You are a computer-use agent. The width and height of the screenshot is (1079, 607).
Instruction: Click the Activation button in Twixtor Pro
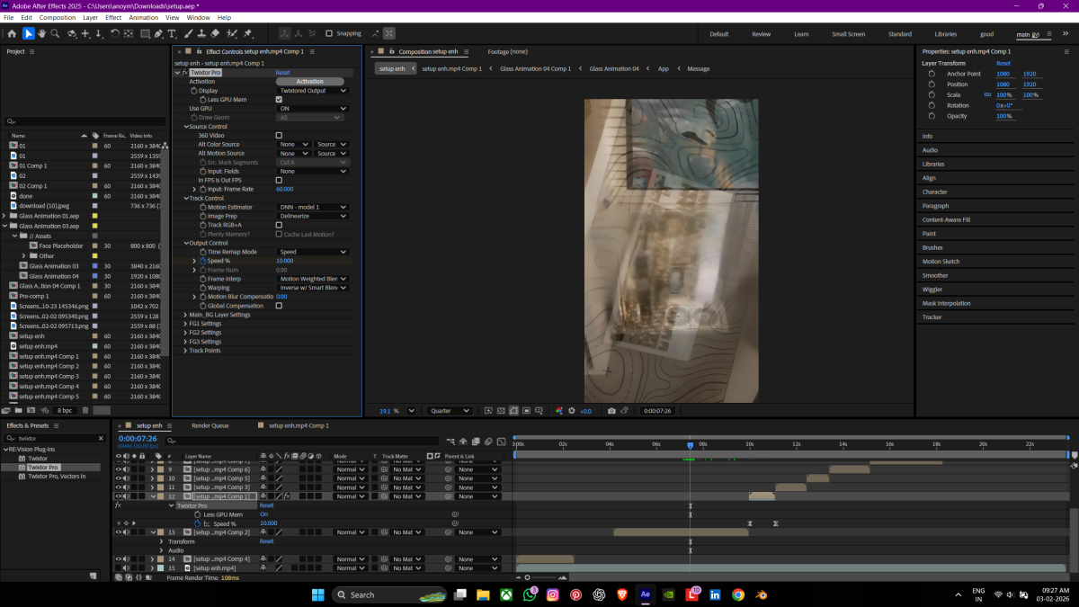click(x=310, y=82)
